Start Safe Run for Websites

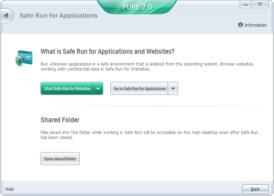(67, 88)
